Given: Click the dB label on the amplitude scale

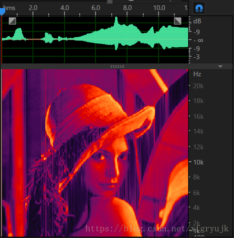Looking at the screenshot, I should pyautogui.click(x=197, y=21).
